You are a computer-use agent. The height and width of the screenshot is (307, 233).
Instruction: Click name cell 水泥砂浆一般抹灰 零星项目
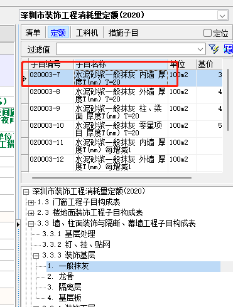121,129
